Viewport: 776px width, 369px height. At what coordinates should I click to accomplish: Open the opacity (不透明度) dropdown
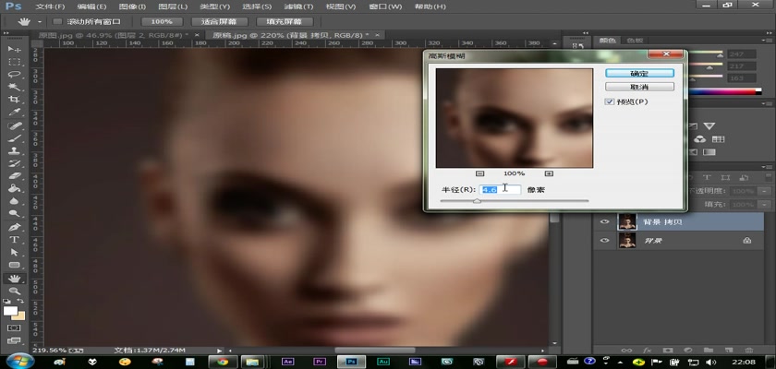point(766,191)
